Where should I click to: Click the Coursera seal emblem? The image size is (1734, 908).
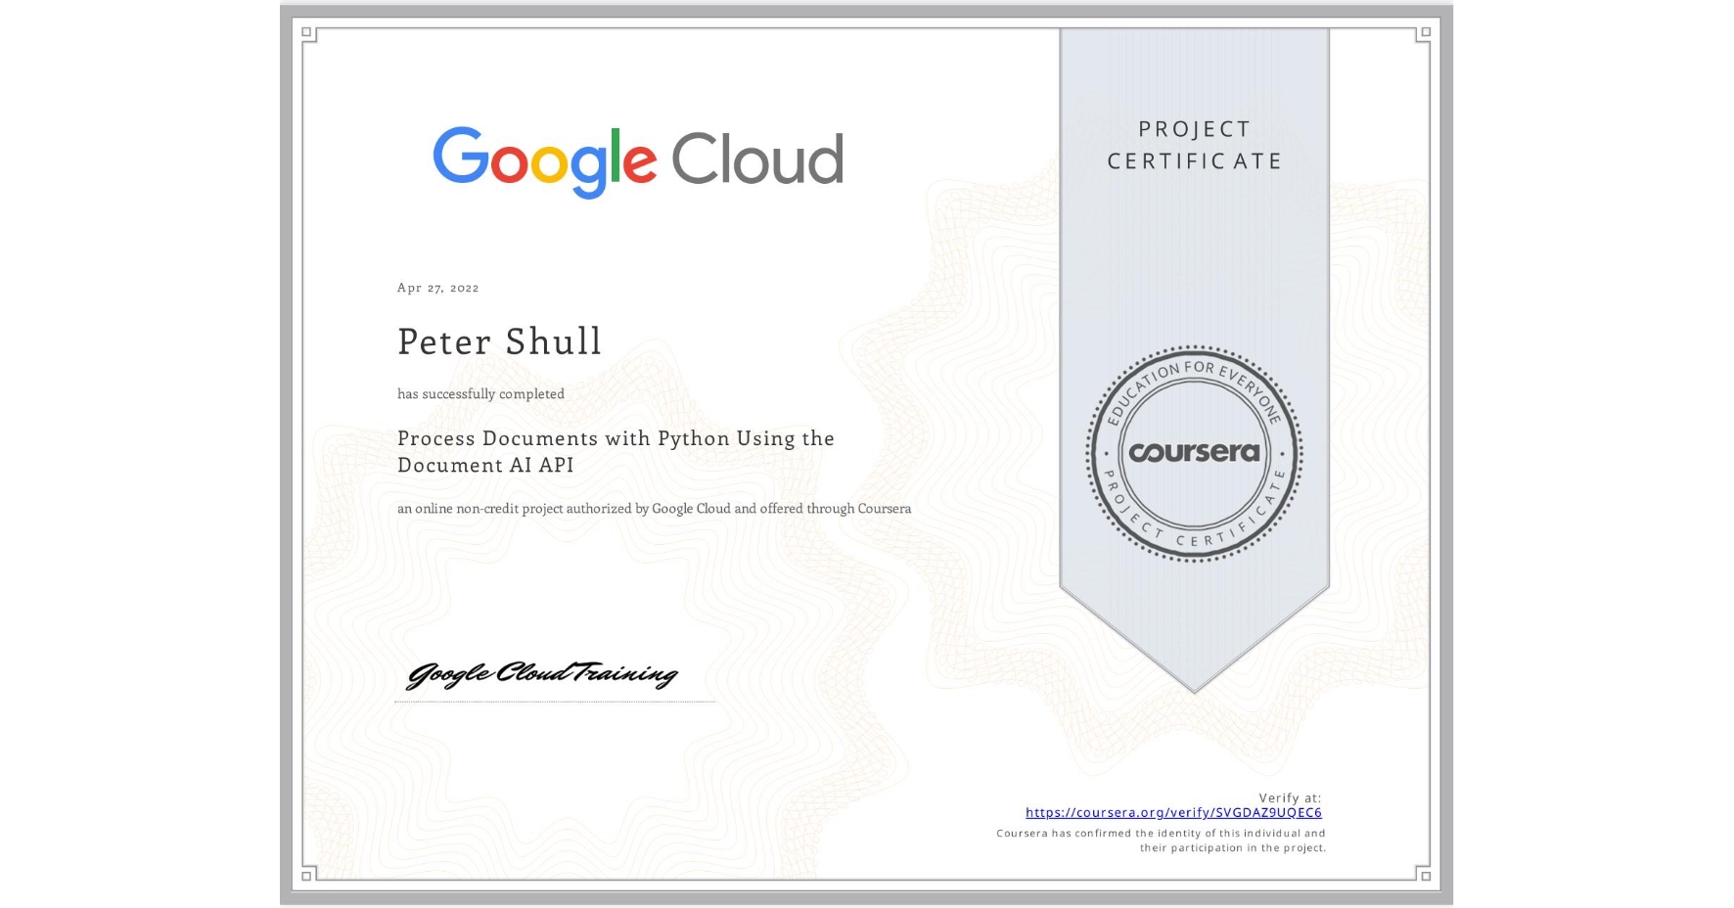tap(1194, 453)
